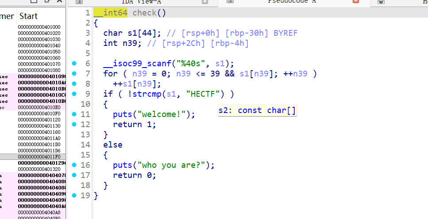Select the highlighted 00000000004011F0 row
Screen dimensions: 428x219
click(x=33, y=157)
